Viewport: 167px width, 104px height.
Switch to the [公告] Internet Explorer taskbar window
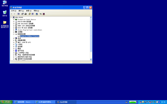(x=45, y=102)
